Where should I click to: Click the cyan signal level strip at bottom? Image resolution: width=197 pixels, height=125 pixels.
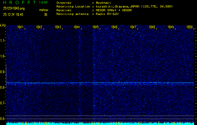[100, 124]
